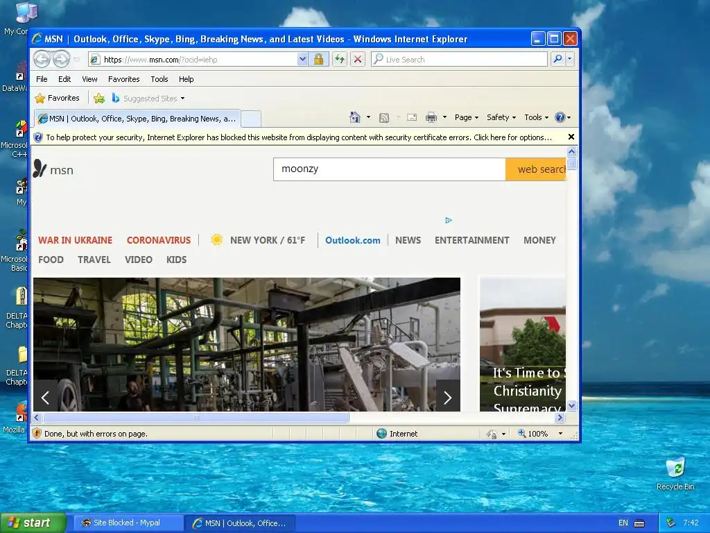Image resolution: width=710 pixels, height=533 pixels.
Task: Click the horizontal scrollbar thumb
Action: coord(196,417)
